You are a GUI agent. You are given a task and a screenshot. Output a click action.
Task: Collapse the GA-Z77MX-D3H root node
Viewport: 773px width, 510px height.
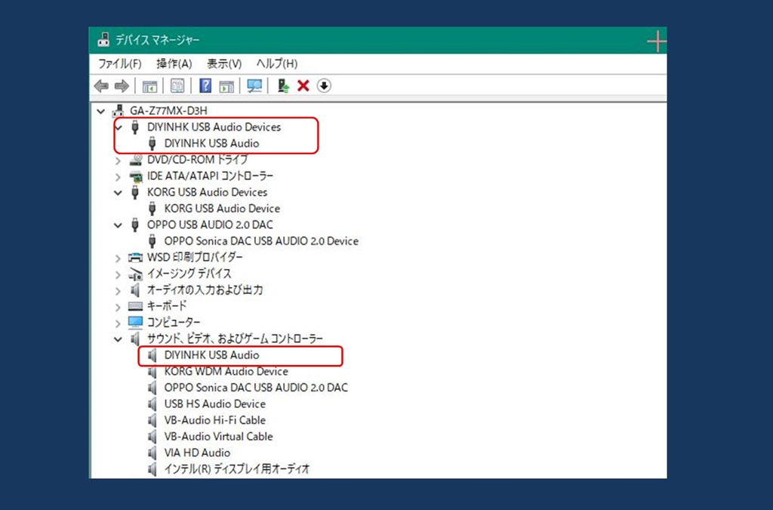(x=101, y=111)
